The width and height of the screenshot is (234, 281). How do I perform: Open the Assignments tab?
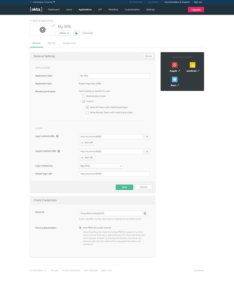(69, 43)
